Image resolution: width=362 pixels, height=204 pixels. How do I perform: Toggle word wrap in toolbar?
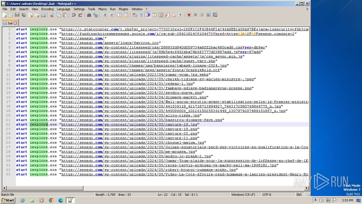135,15
